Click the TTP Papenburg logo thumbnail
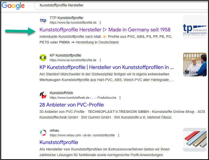Image resolution: width=209 pixels, height=160 pixels. pos(195,27)
